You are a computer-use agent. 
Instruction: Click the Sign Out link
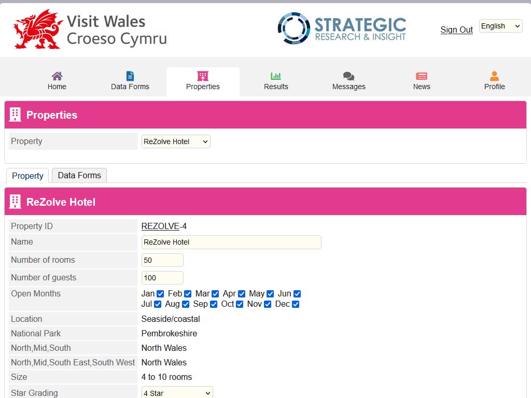point(456,30)
